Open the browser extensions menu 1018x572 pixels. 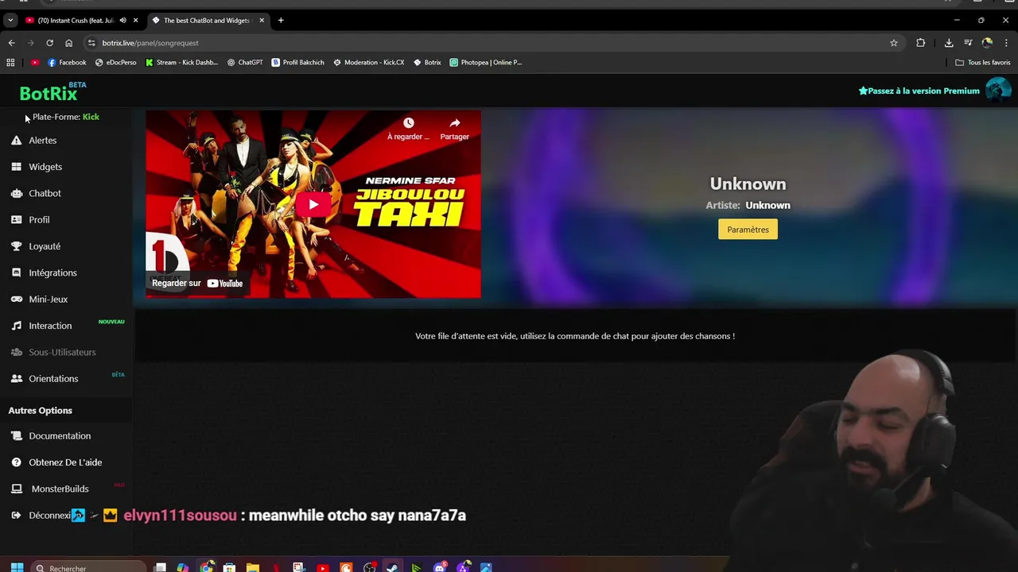point(920,43)
